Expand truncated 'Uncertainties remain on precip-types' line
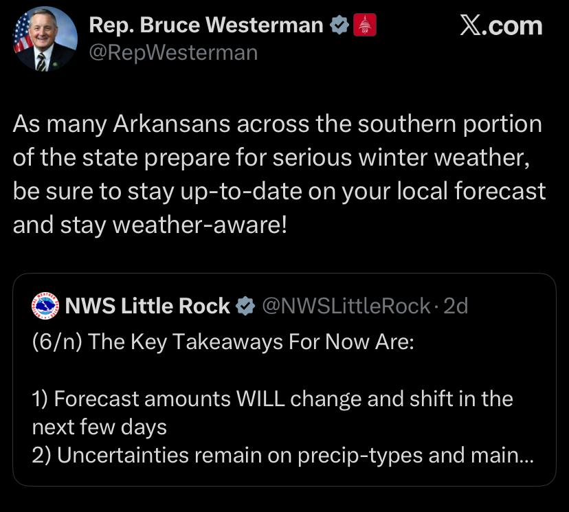 [x=275, y=456]
